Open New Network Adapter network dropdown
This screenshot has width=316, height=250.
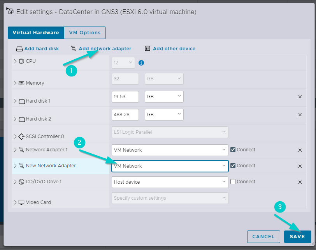(170, 166)
